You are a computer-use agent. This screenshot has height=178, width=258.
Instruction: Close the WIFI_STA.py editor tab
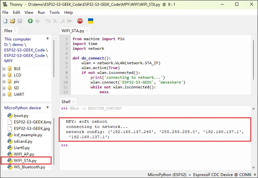pos(87,31)
